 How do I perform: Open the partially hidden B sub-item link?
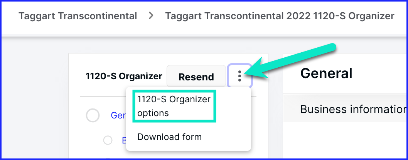(x=124, y=140)
